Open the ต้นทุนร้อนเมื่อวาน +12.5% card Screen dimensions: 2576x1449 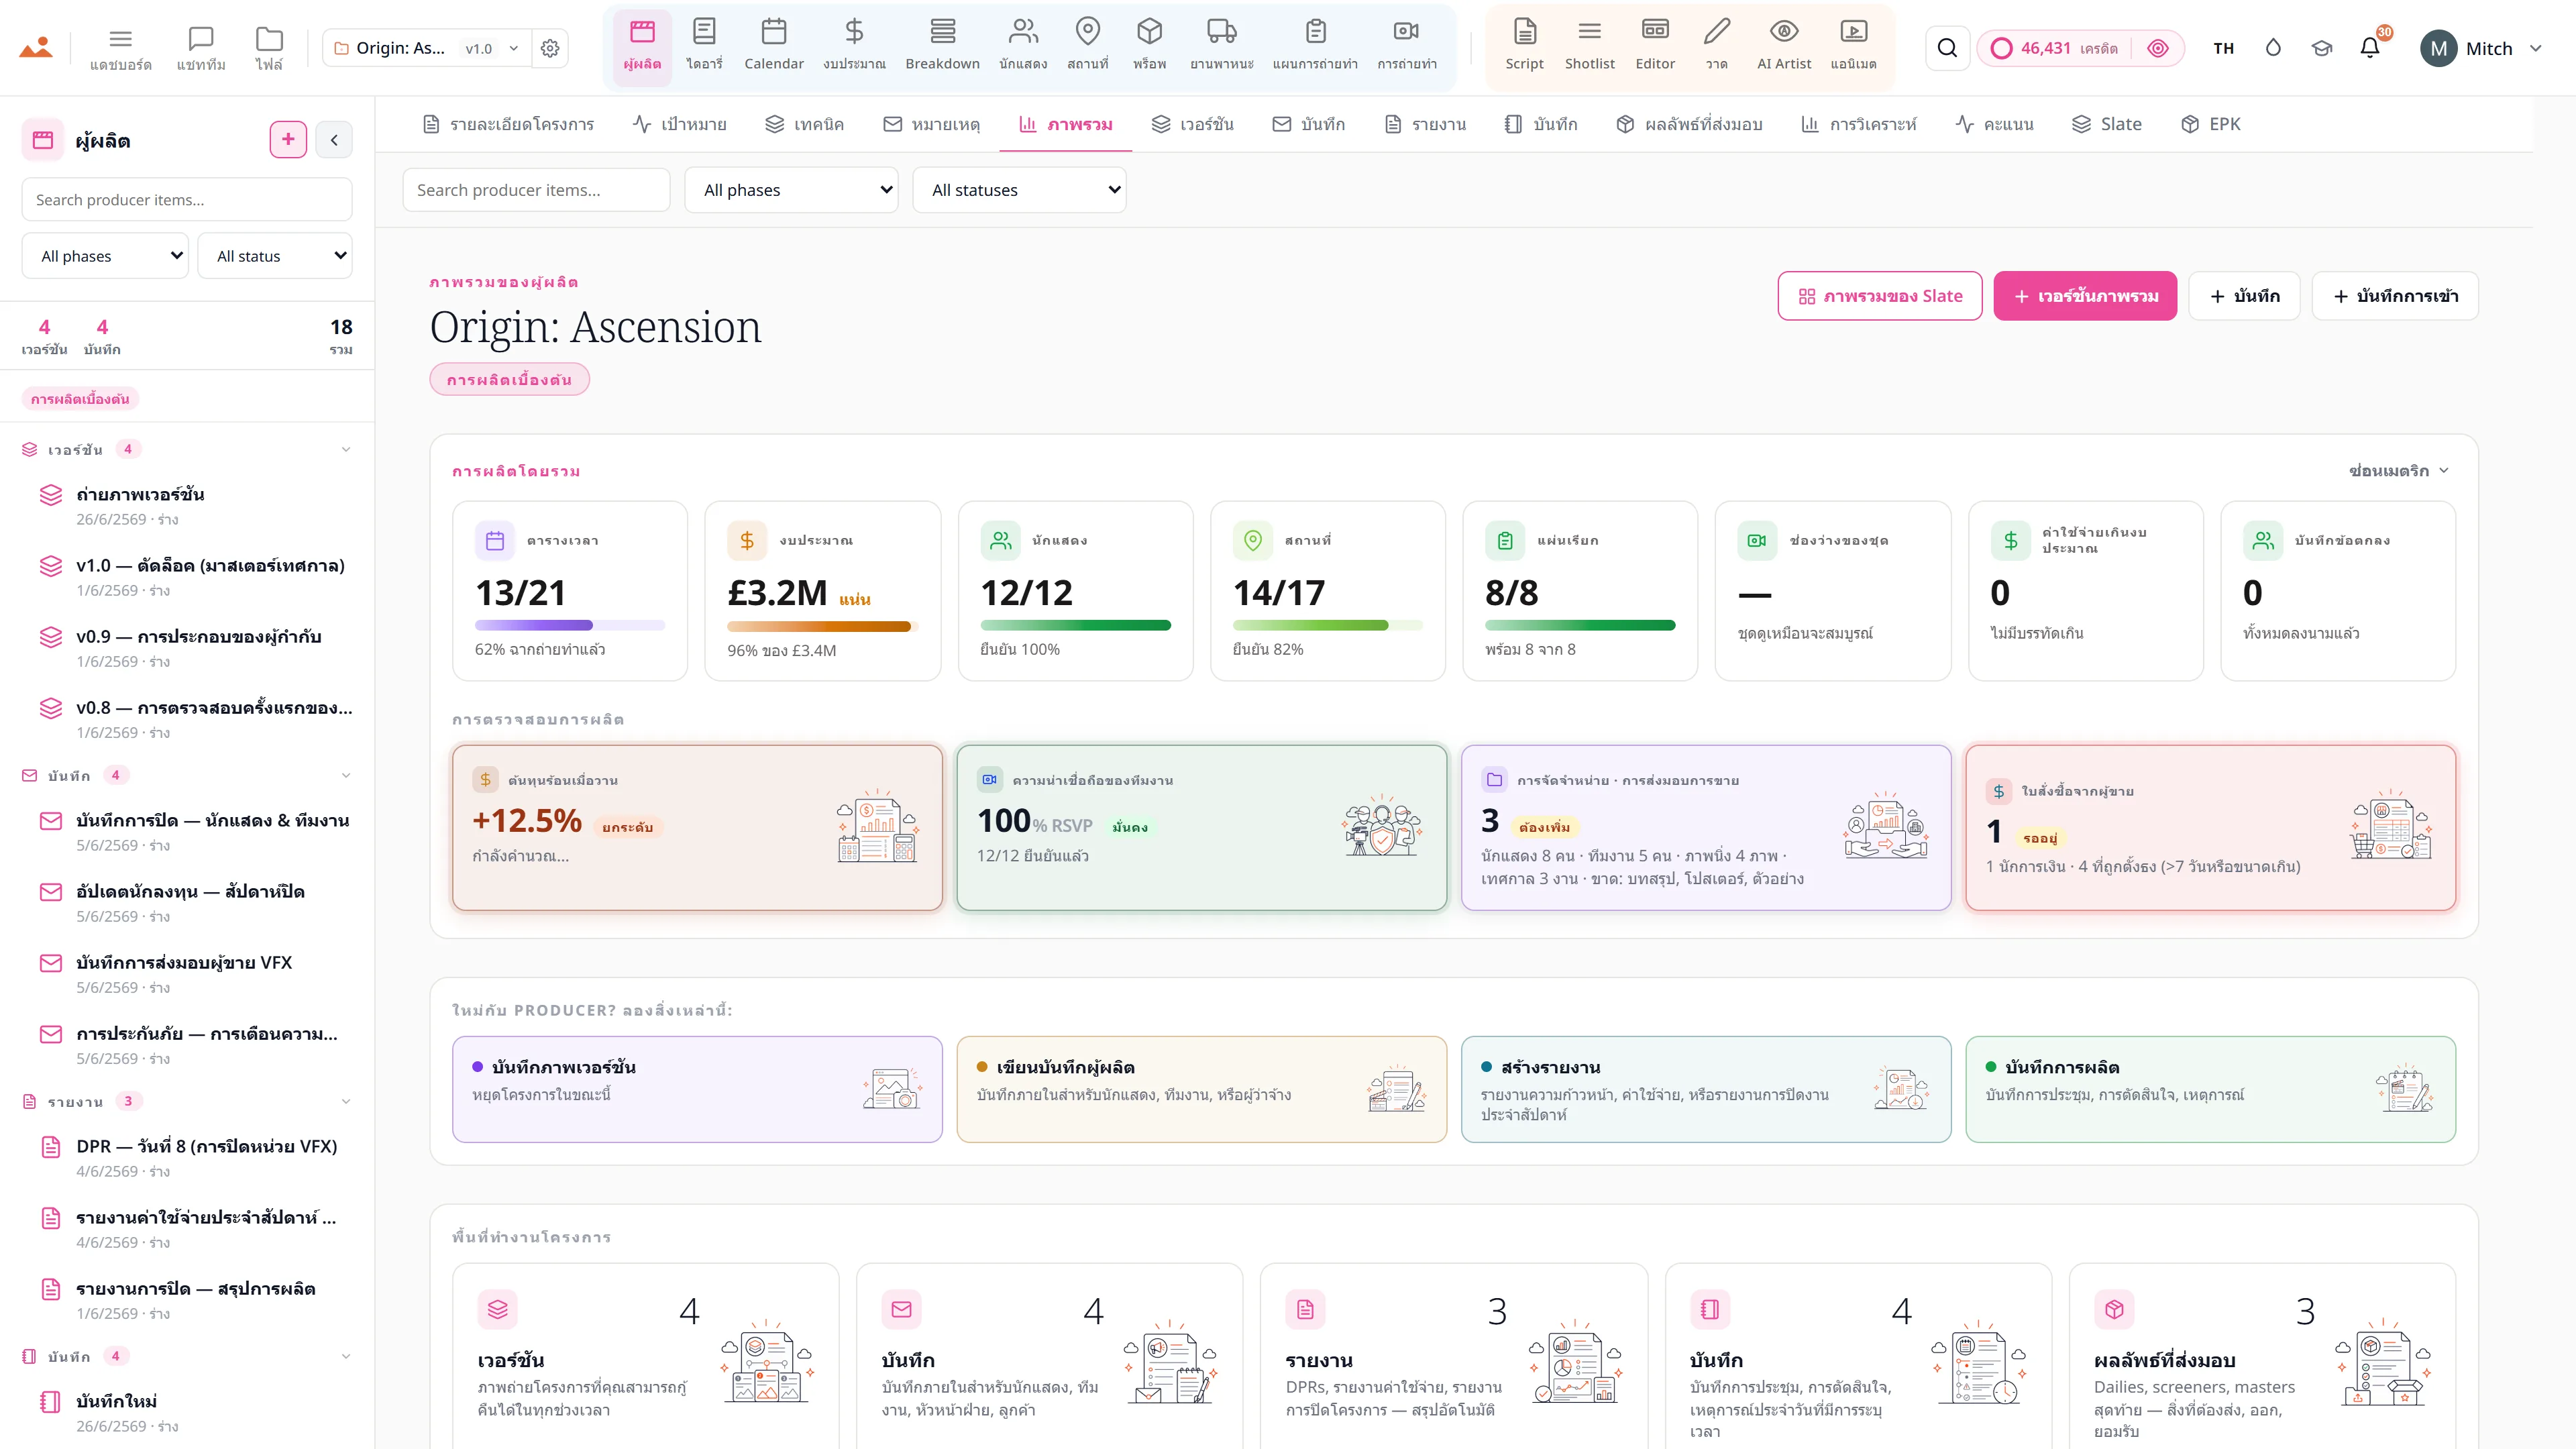[697, 827]
